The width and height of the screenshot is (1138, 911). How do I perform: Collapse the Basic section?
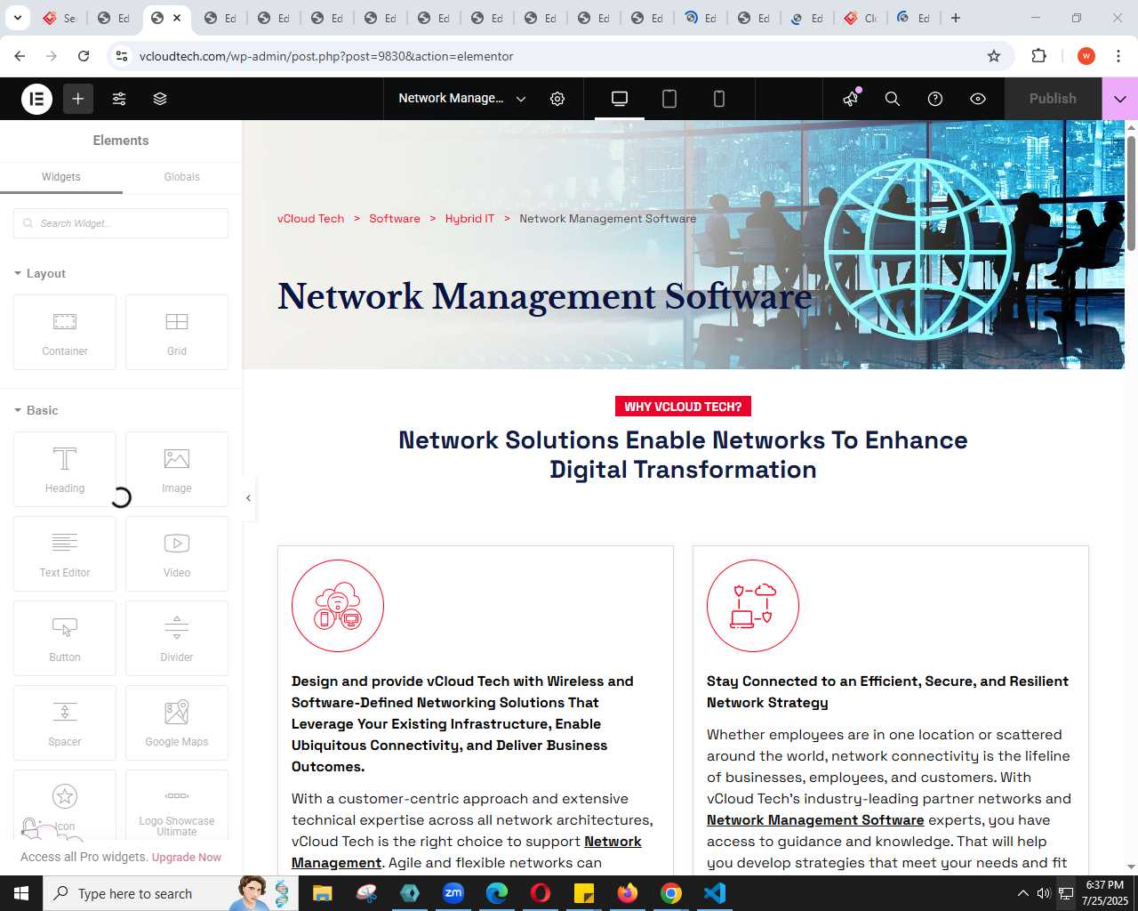click(x=36, y=410)
